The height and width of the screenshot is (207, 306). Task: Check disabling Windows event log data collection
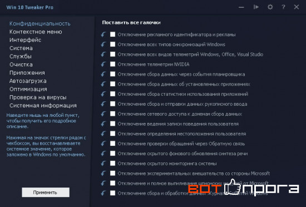click(x=112, y=193)
